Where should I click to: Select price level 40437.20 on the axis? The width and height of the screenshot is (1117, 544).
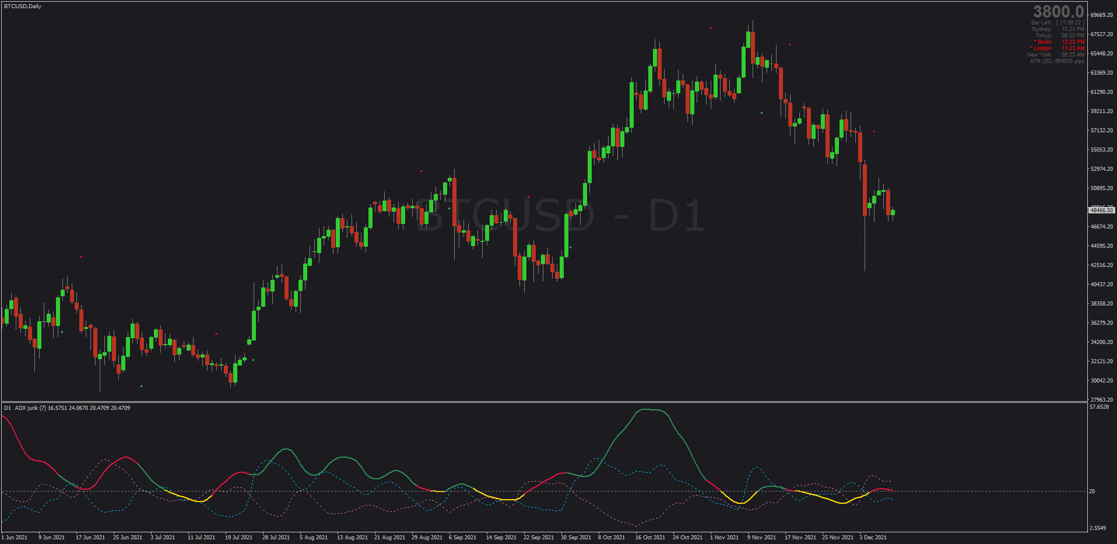1102,285
